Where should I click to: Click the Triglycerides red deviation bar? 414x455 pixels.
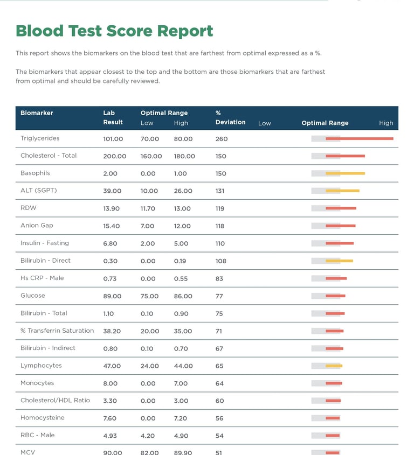(360, 139)
